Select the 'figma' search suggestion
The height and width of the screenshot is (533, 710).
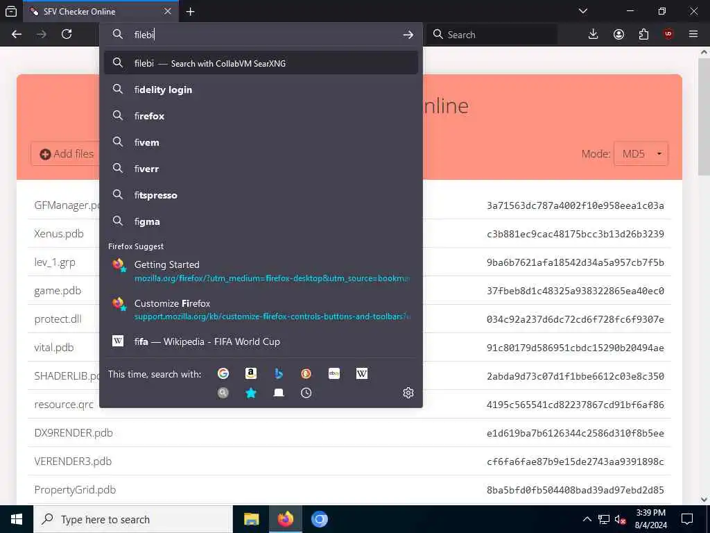pos(261,221)
